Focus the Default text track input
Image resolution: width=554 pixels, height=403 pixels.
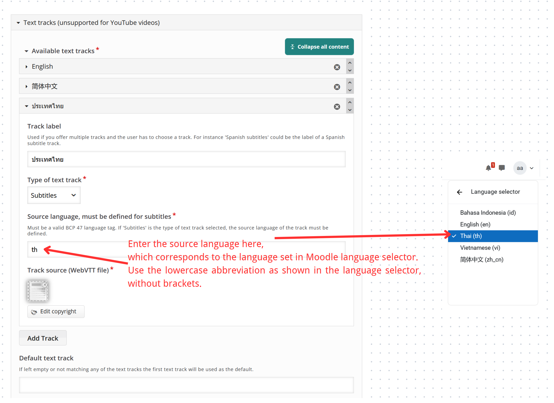(x=186, y=385)
